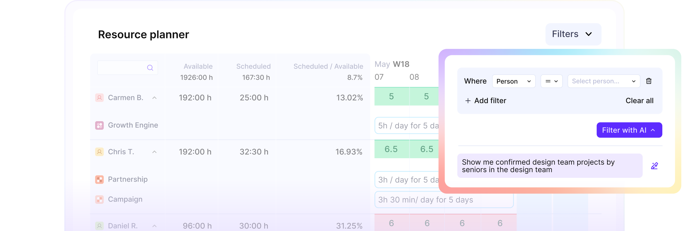
Task: Collapse Chris T. row chevron
Action: pyautogui.click(x=154, y=152)
